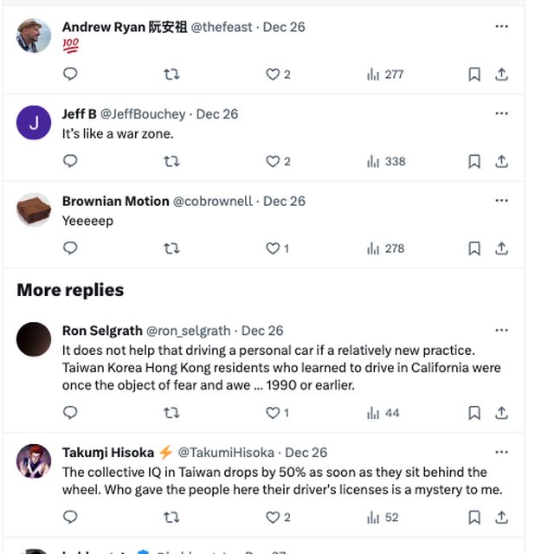Open more options on Takumi Hisoka's tweet
535x554 pixels.
tap(501, 452)
